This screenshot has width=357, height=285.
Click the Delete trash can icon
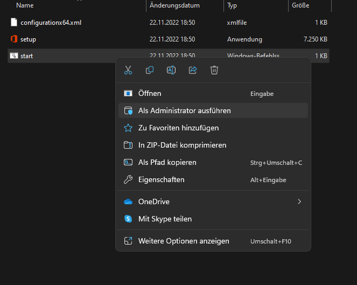214,70
